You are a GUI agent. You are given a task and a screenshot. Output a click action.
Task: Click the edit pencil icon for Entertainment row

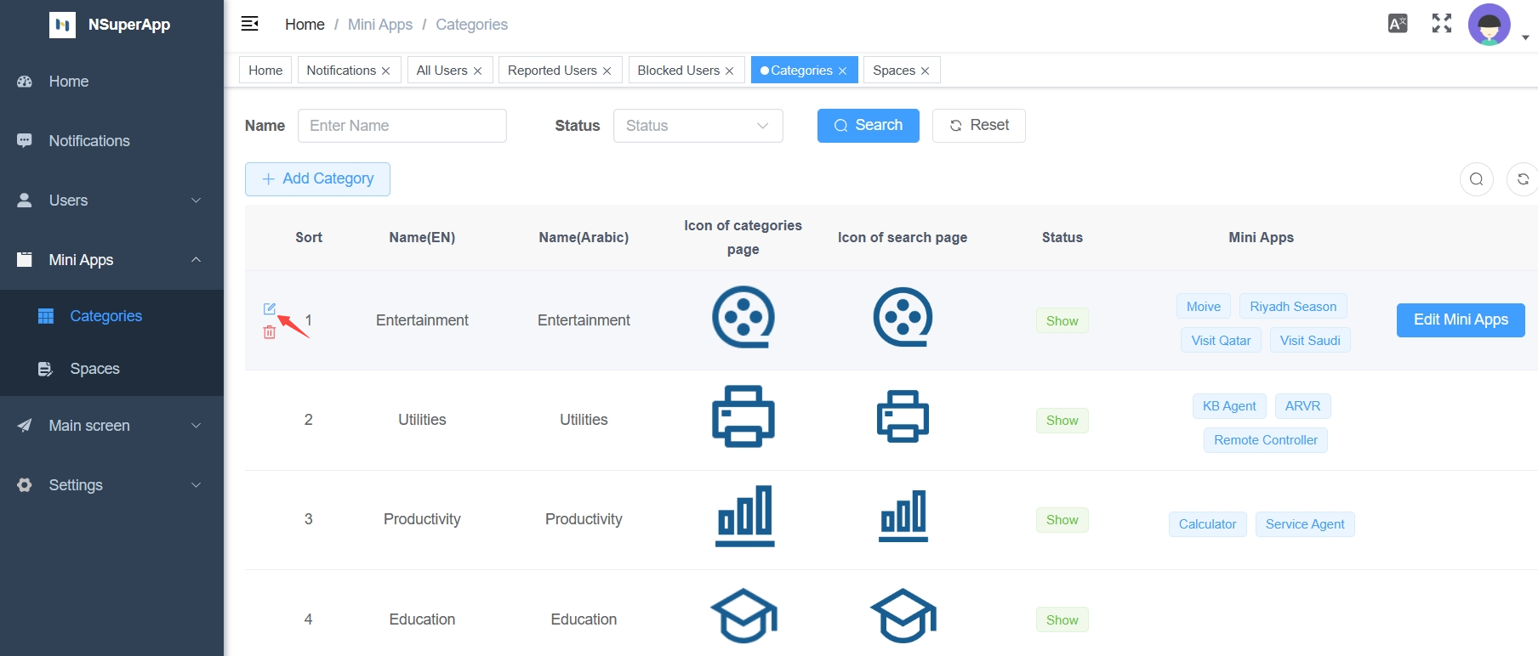[269, 308]
